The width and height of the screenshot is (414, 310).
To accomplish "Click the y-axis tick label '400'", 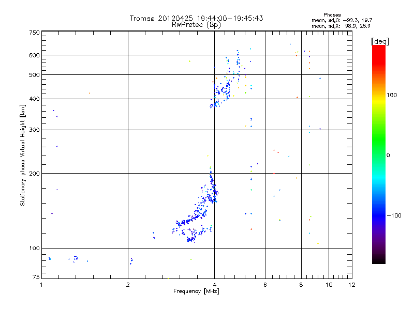I will tap(34, 99).
